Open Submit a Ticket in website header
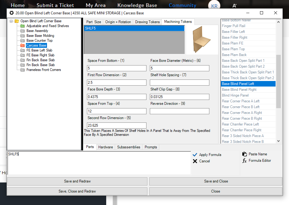 55,5
